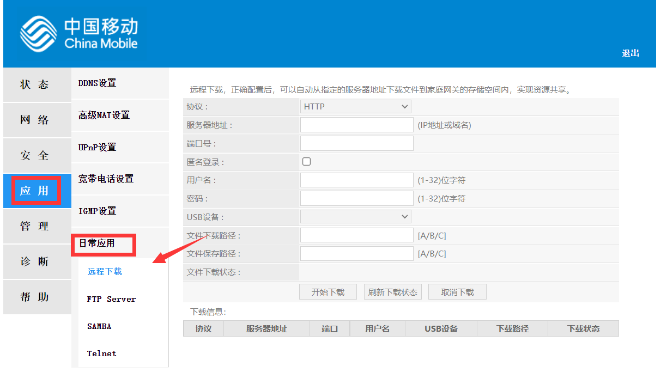Image resolution: width=667 pixels, height=372 pixels.
Task: Click the 用户名 input field
Action: click(x=357, y=180)
